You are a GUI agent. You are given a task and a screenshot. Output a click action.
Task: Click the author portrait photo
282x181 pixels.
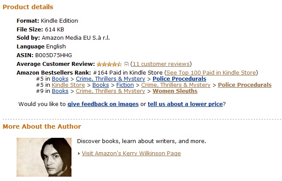[x=44, y=157]
